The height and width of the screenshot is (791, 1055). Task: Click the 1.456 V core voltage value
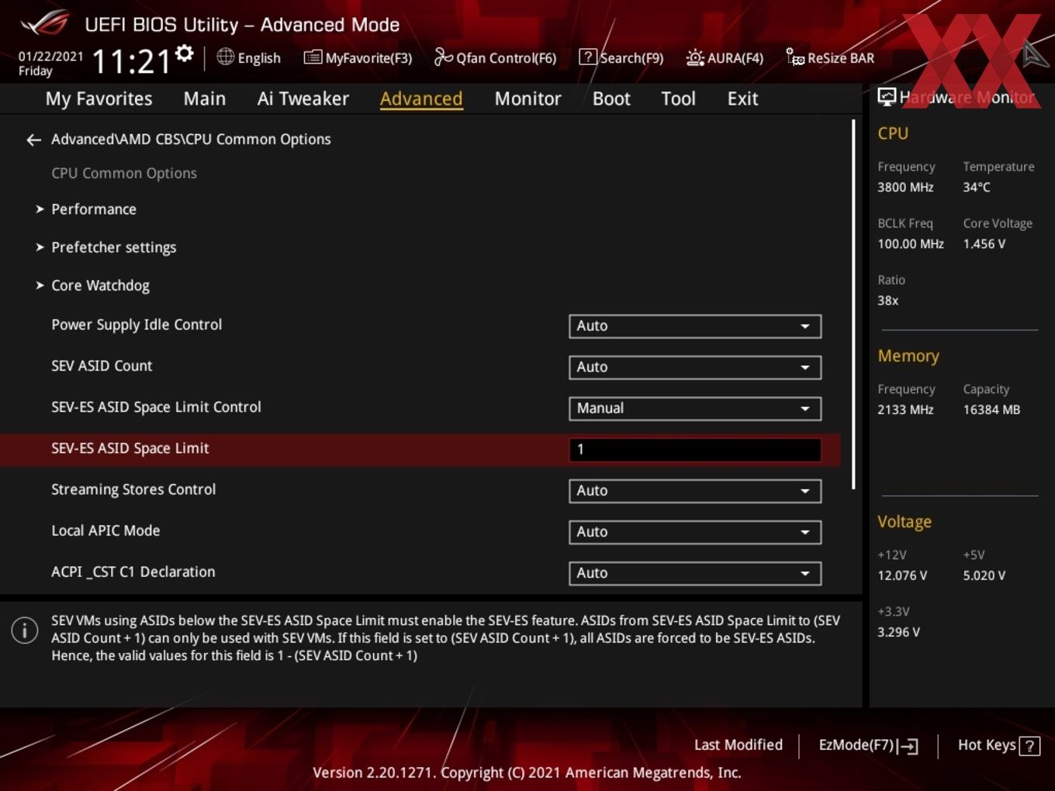(x=984, y=244)
